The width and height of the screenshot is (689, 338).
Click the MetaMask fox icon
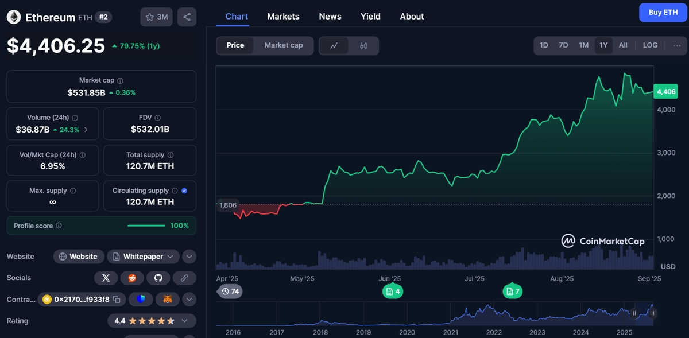[x=167, y=299]
